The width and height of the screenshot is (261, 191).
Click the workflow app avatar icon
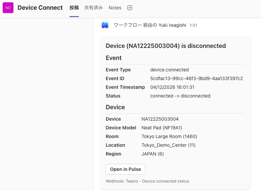click(x=105, y=25)
